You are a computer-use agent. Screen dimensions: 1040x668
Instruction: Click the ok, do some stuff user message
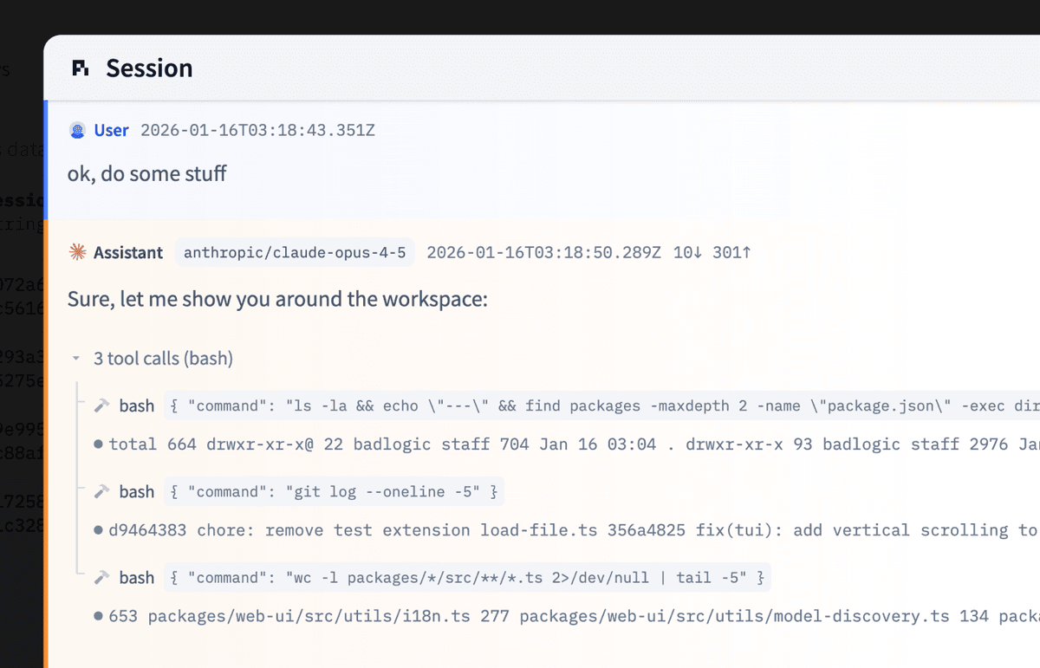[x=147, y=173]
